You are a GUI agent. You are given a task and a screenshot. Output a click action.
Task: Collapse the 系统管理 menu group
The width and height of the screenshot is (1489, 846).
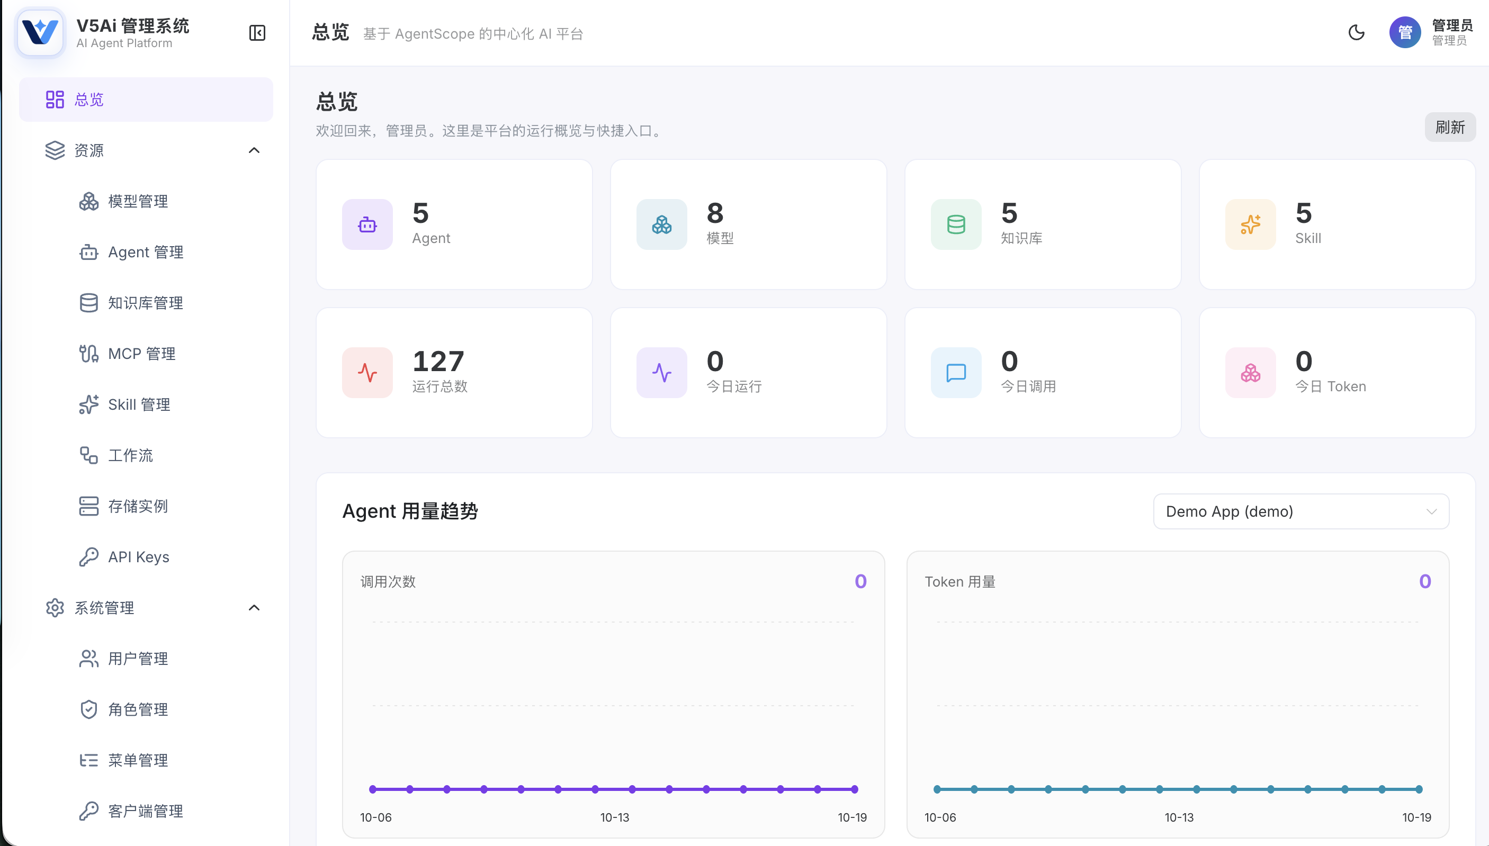coord(254,608)
